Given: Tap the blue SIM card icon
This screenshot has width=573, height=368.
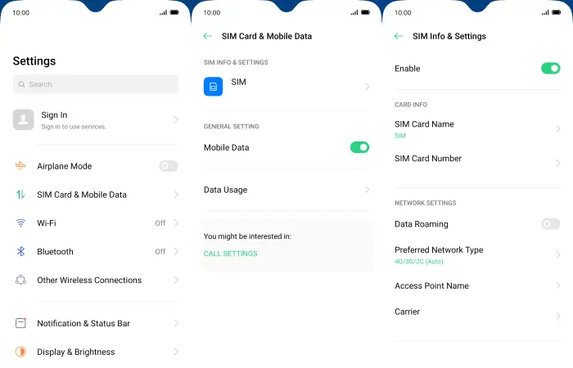Looking at the screenshot, I should pos(213,87).
